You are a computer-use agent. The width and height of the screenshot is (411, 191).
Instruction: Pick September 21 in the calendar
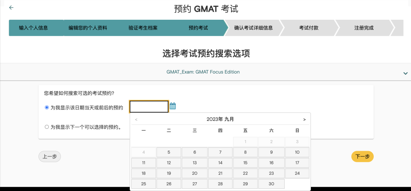(x=220, y=174)
